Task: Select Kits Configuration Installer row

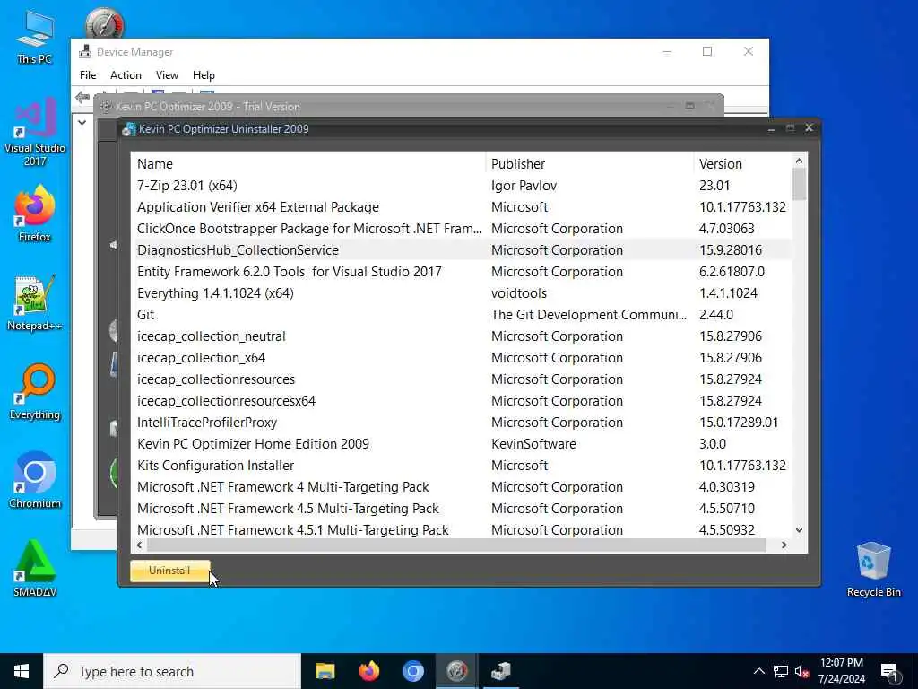Action: pos(462,466)
